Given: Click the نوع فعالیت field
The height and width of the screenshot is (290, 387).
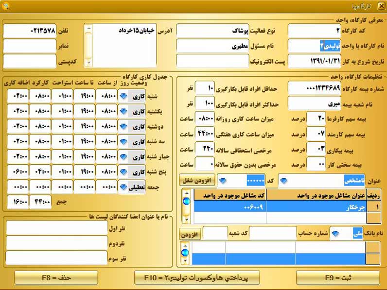Looking at the screenshot, I should tap(212, 31).
